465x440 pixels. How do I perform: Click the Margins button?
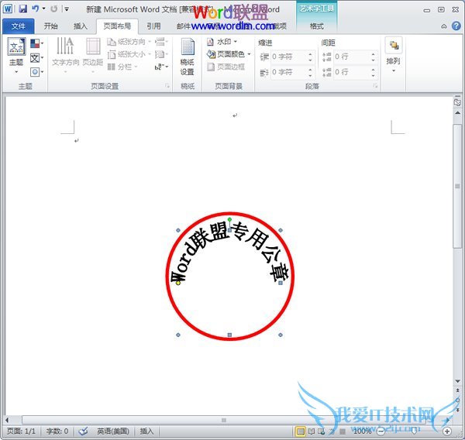click(x=93, y=55)
